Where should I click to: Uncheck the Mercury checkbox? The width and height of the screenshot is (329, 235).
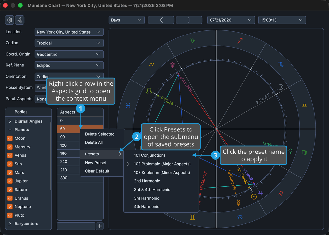[10, 147]
